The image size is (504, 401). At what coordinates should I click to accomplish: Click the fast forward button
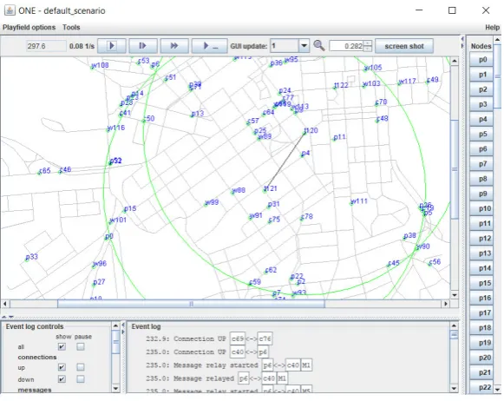(174, 46)
